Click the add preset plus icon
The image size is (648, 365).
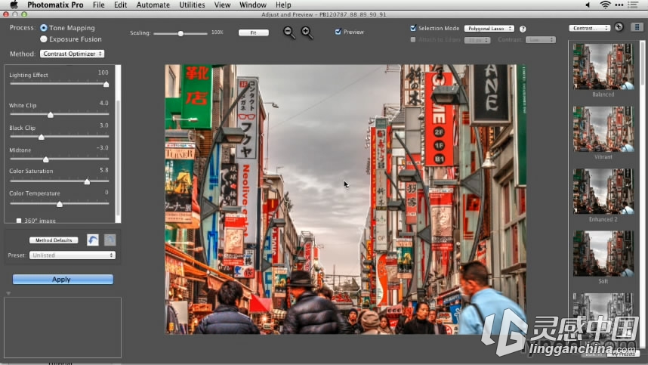(x=619, y=27)
